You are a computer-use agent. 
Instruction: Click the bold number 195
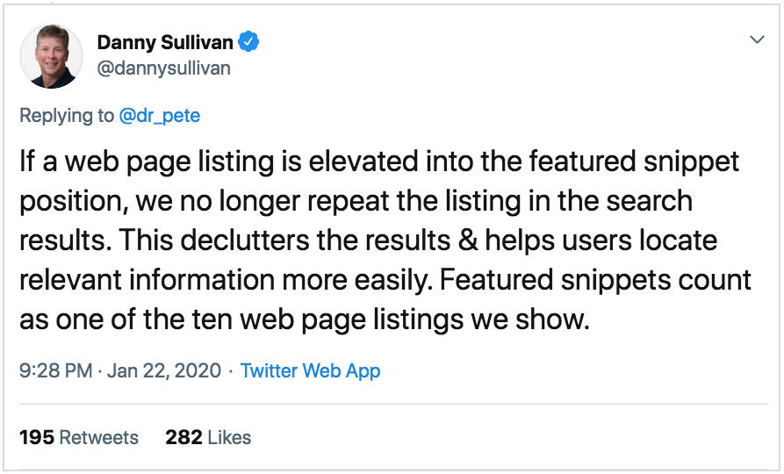36,437
